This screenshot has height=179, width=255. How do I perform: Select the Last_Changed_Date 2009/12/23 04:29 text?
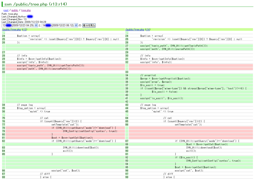click(24, 22)
